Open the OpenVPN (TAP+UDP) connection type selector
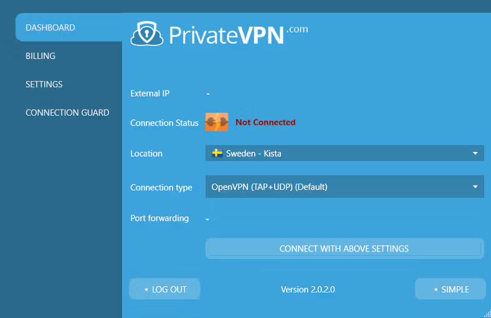491x318 pixels. click(344, 187)
